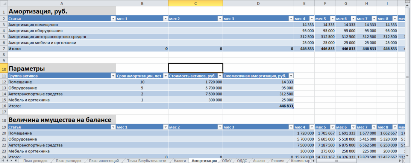Screen dimensions: 411x163
Task: Select the cell containing 1 720 000 in Параметры
Action: coord(195,82)
